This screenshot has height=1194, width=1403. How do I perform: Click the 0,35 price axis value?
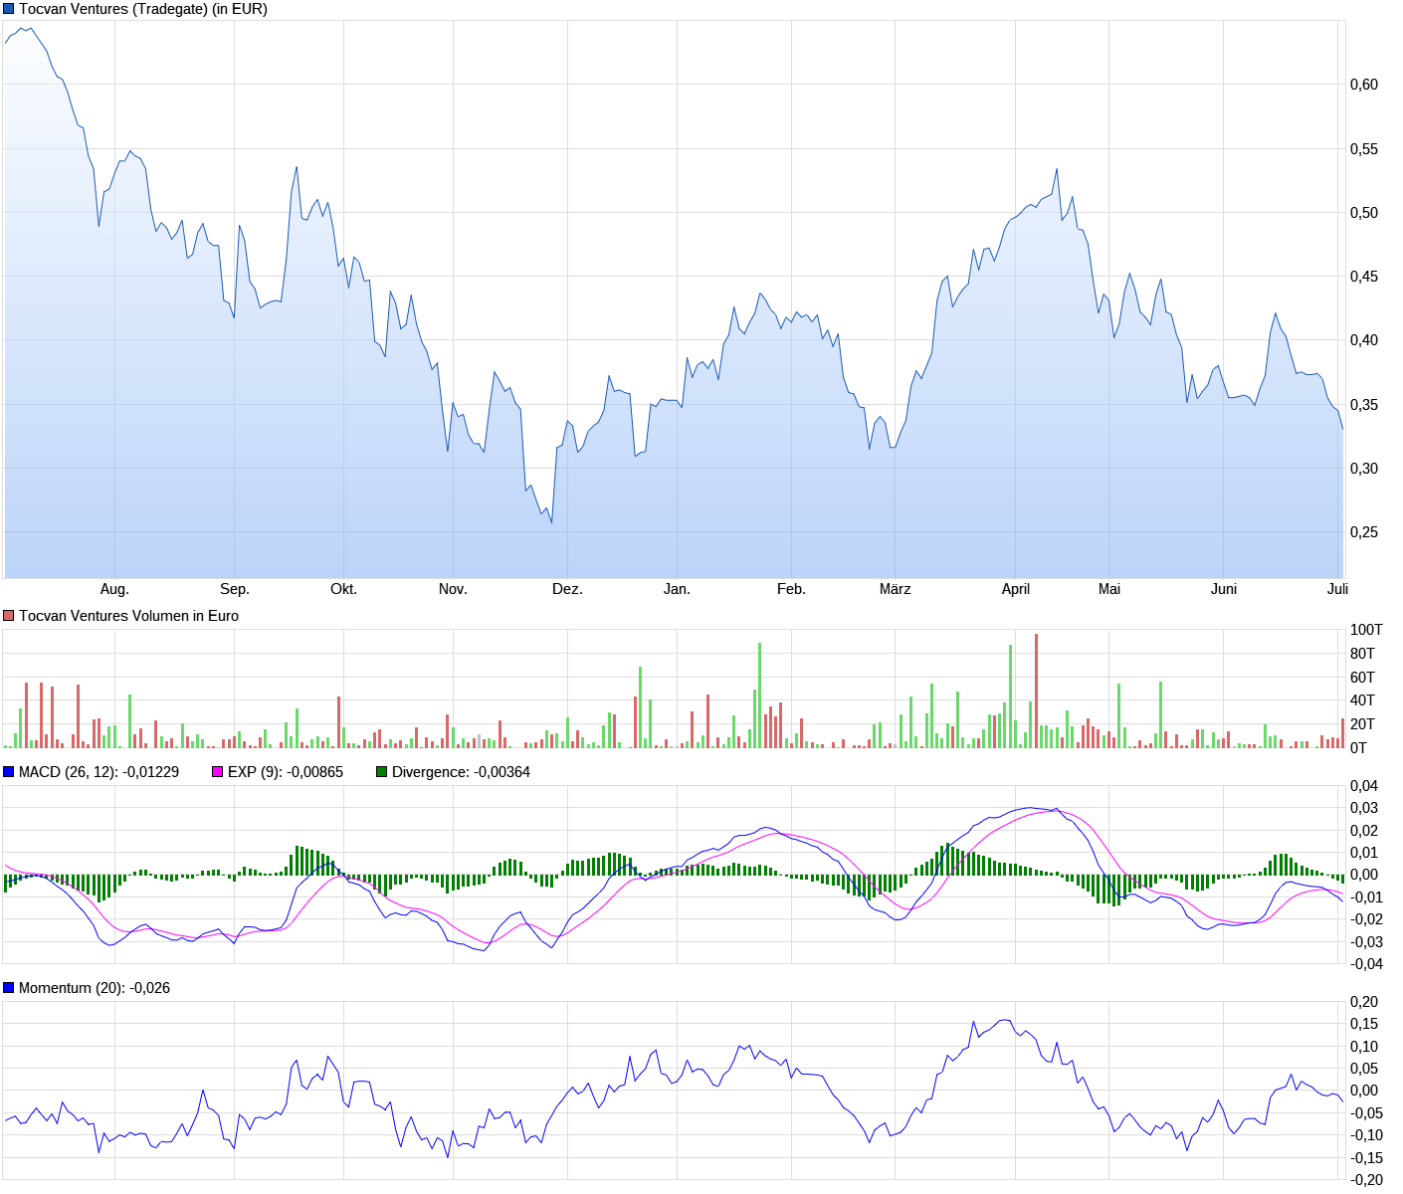pos(1364,405)
